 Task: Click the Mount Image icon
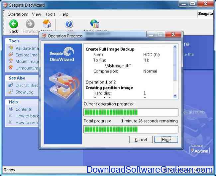click(11, 61)
